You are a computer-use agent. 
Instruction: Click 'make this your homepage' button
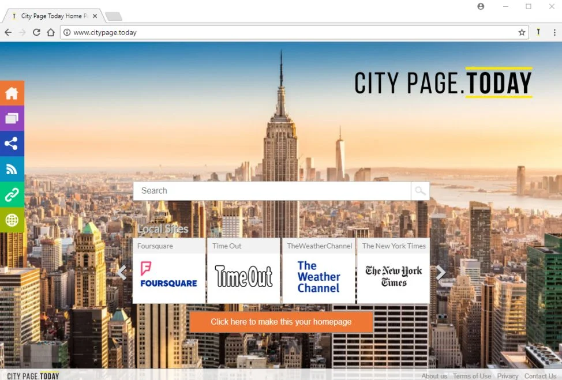coord(282,322)
